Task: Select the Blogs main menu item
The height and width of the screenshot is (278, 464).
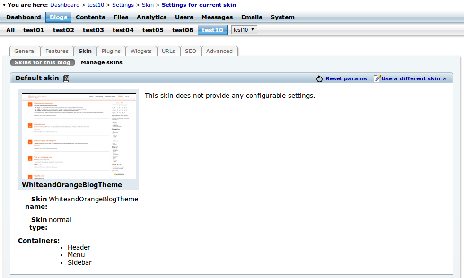Action: (58, 17)
